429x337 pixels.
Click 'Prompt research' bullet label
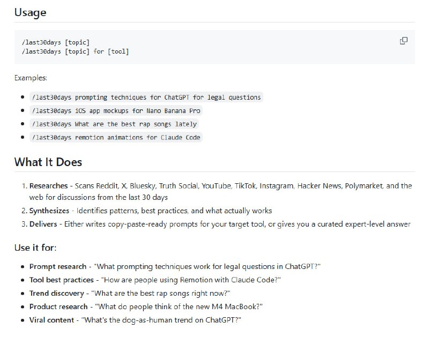57,266
